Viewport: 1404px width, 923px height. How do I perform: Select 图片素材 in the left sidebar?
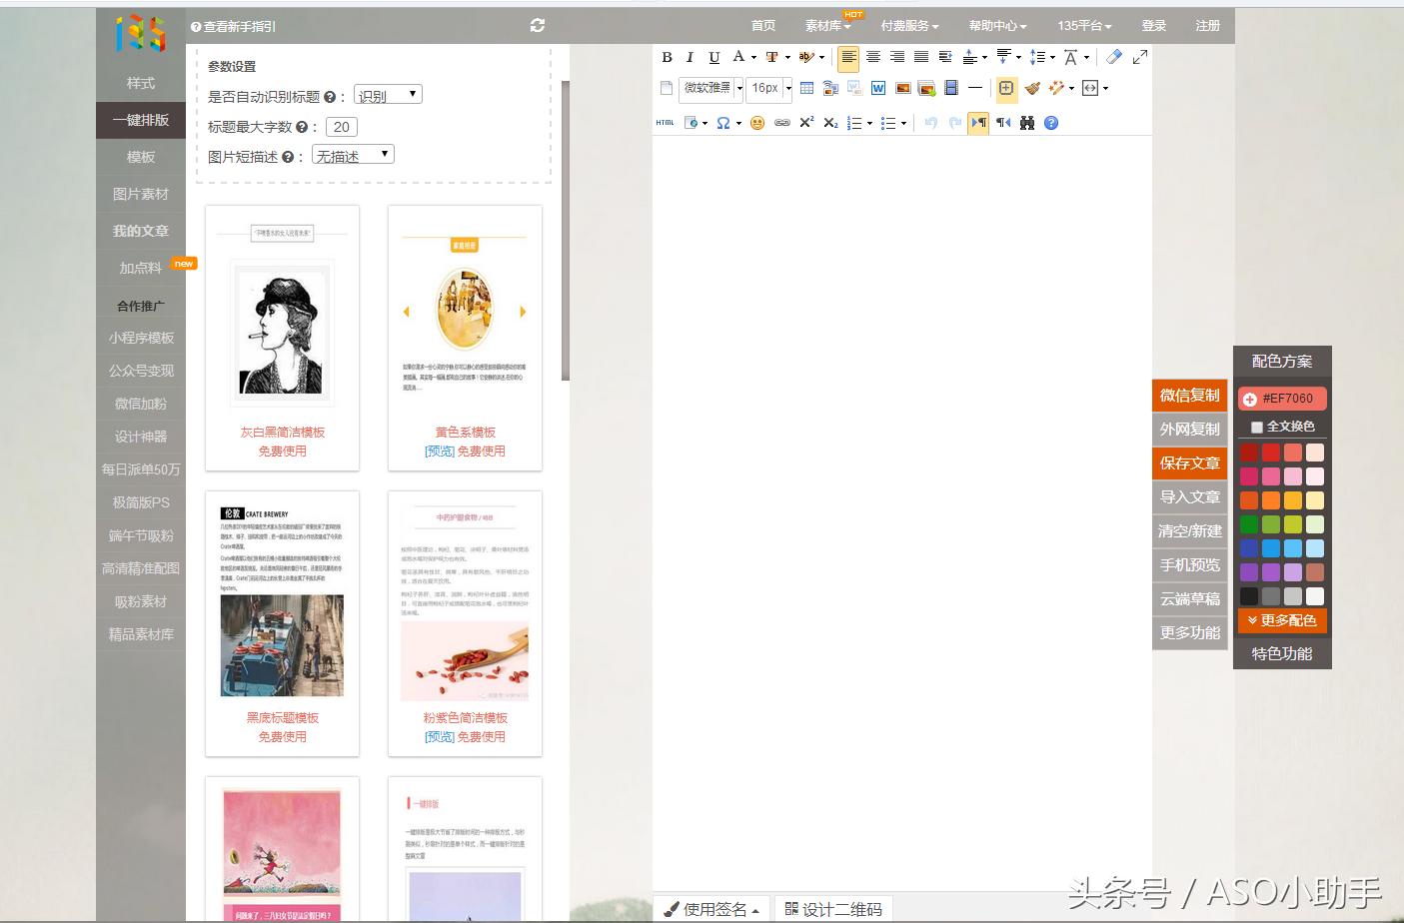[x=141, y=194]
